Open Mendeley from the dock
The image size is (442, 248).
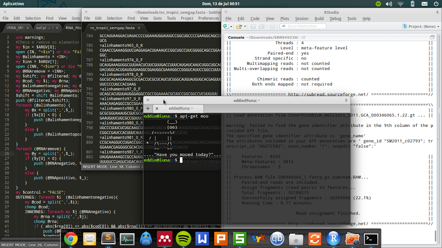point(164,238)
